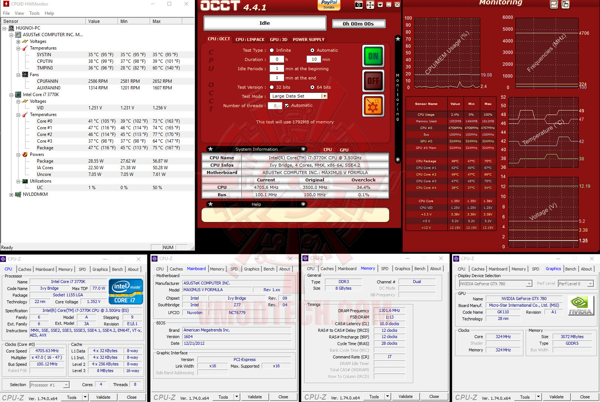
Task: Switch to the CPU:LINPACK tab in OCCT
Action: (250, 40)
